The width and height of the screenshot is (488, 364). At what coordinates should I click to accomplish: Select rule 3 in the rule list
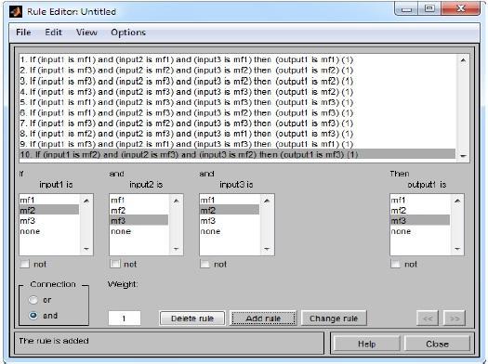(238, 82)
